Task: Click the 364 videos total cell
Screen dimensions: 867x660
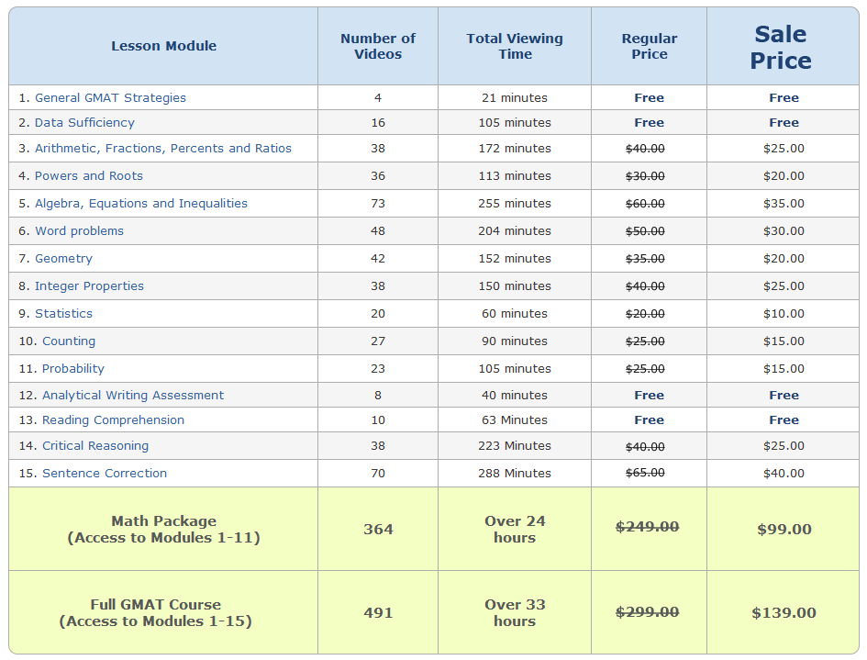Action: (378, 530)
